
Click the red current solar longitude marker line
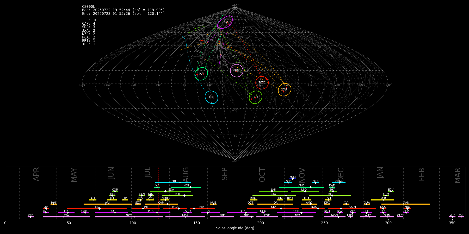[158, 193]
